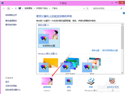Select the orange Windows default theme
125x94 pixels.
pos(48,65)
